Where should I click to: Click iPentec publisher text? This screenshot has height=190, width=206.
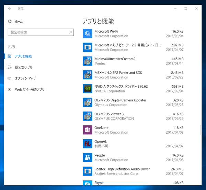pyautogui.click(x=100, y=64)
